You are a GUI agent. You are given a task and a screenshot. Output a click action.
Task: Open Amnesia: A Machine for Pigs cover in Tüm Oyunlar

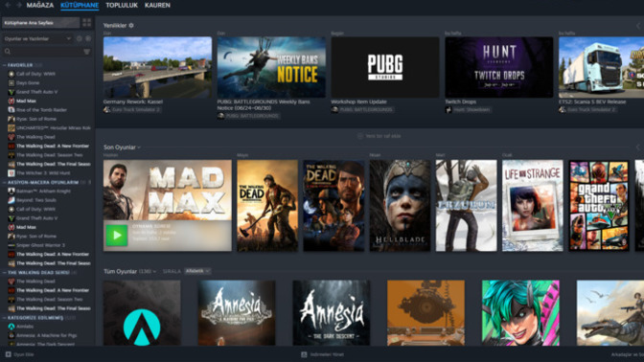237,313
